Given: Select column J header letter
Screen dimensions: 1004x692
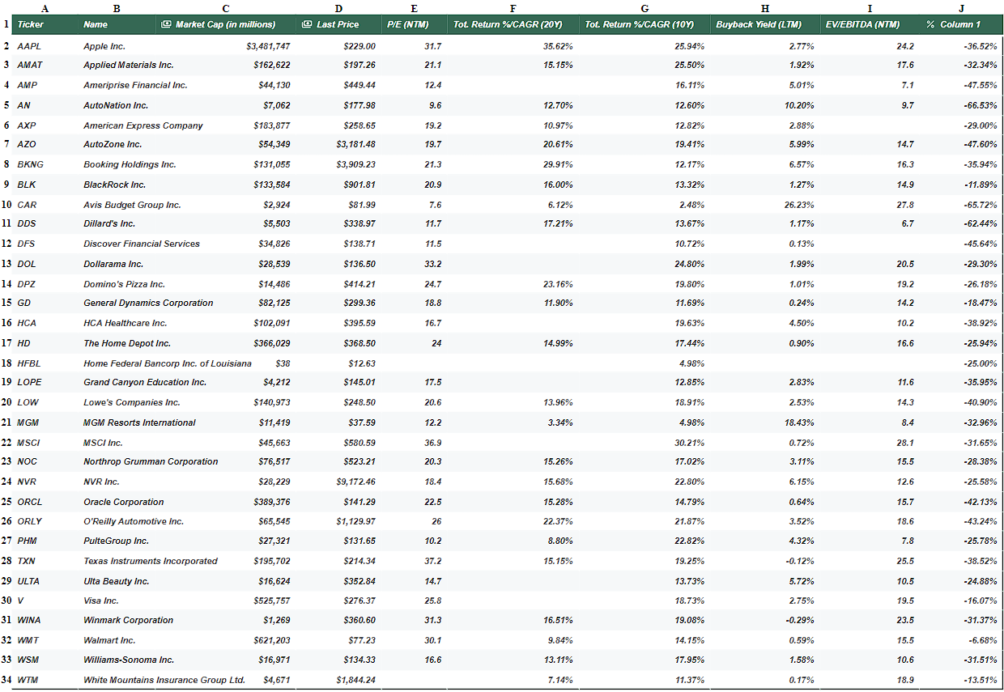Looking at the screenshot, I should click(961, 7).
